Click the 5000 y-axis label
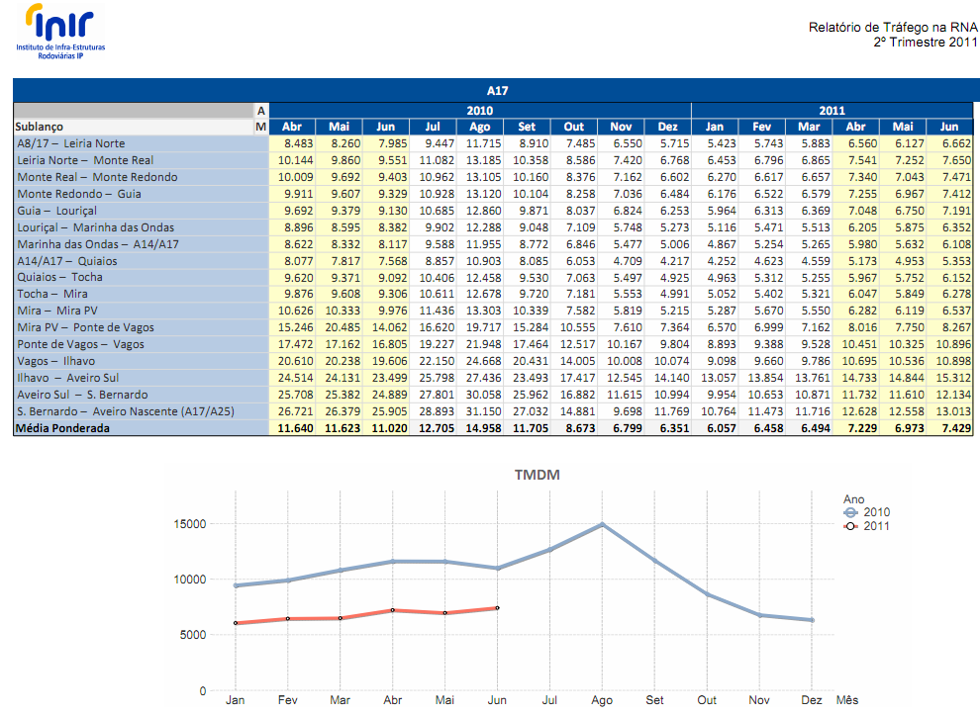 pos(193,635)
